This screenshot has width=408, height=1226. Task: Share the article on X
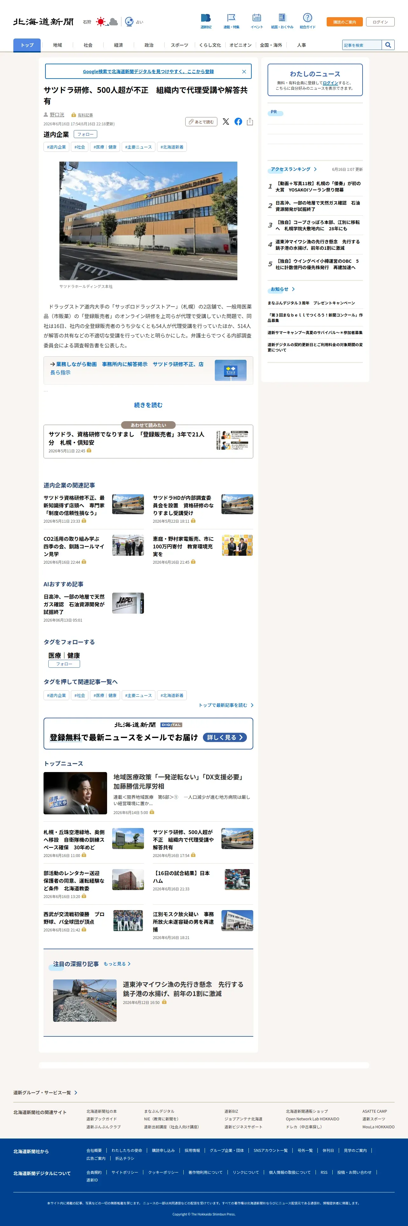(x=226, y=122)
